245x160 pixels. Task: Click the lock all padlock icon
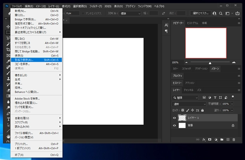pos(203,110)
